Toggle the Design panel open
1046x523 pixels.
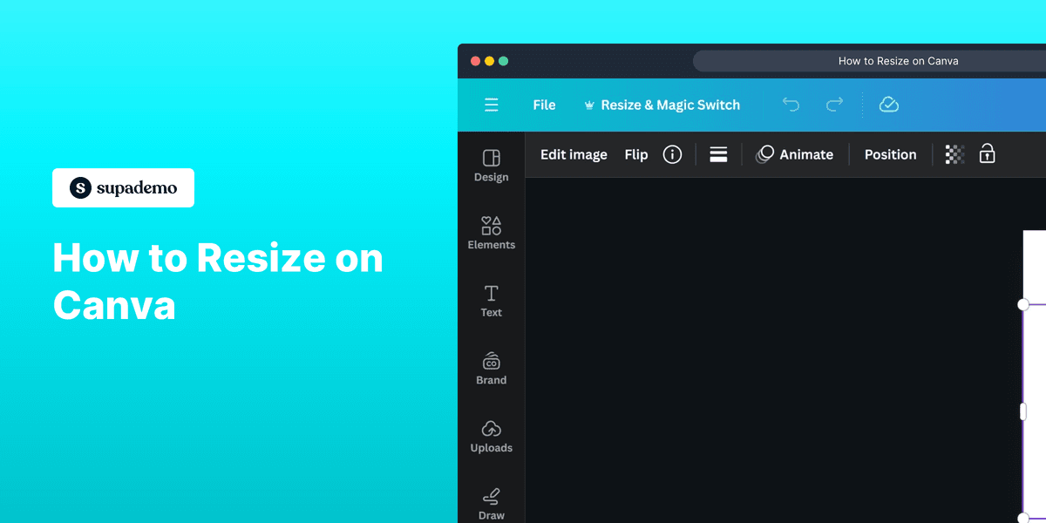[x=491, y=164]
